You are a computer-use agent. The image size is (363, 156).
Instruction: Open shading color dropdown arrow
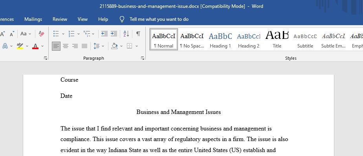coord(121,46)
